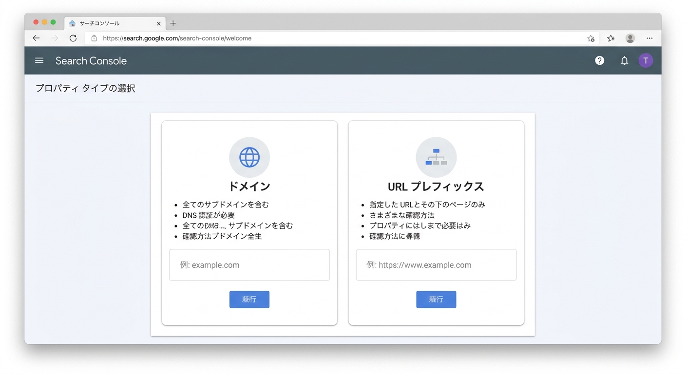Open the notifications bell

(624, 60)
